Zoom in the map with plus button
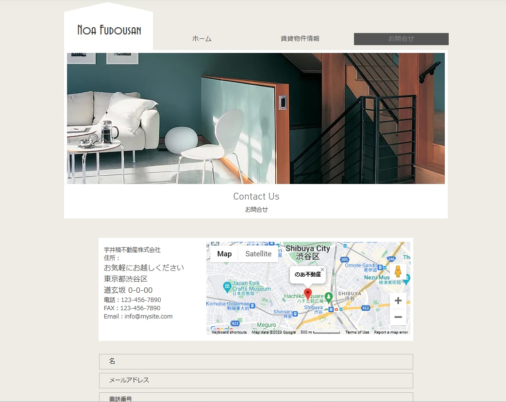The width and height of the screenshot is (506, 402). (398, 301)
